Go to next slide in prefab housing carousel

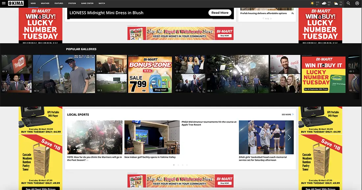(271, 18)
